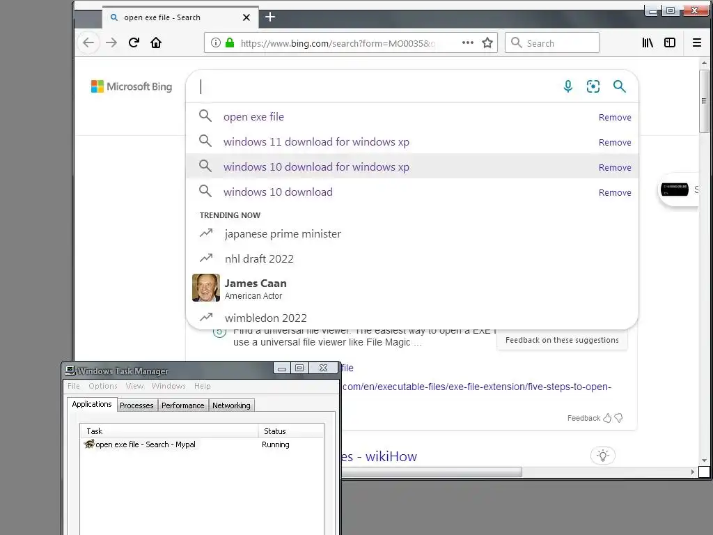Click trending arrow icon beside 'wimbledon 2022'
Viewport: 713px width, 535px height.
(206, 317)
